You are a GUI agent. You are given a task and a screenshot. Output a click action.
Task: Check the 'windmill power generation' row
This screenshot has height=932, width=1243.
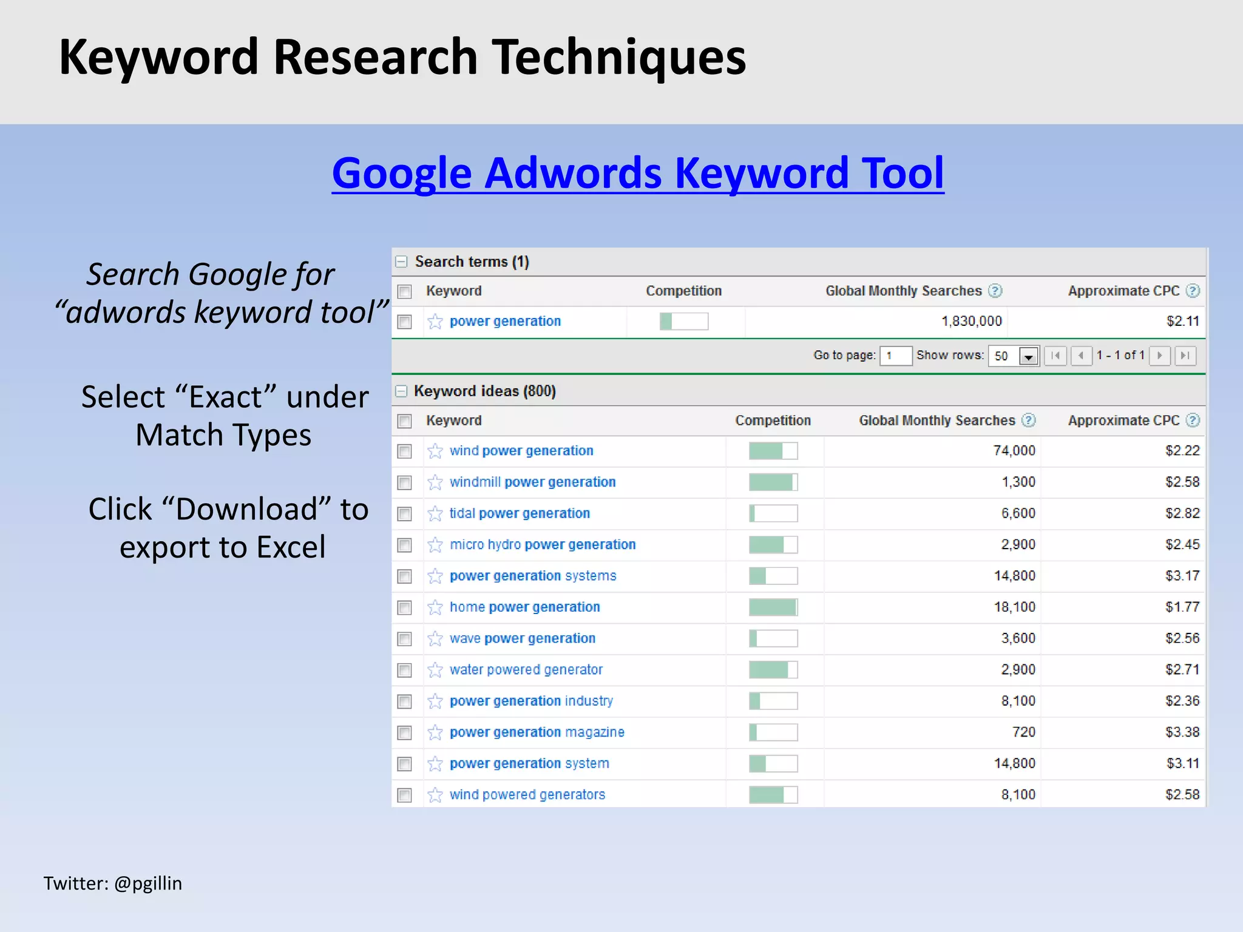404,483
